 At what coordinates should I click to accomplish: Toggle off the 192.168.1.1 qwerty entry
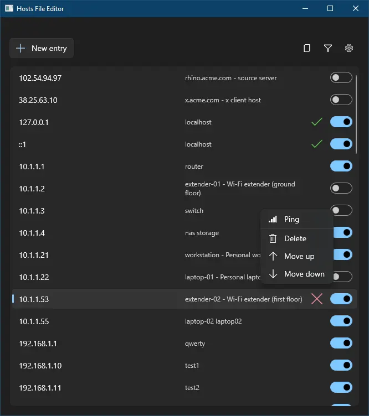341,344
